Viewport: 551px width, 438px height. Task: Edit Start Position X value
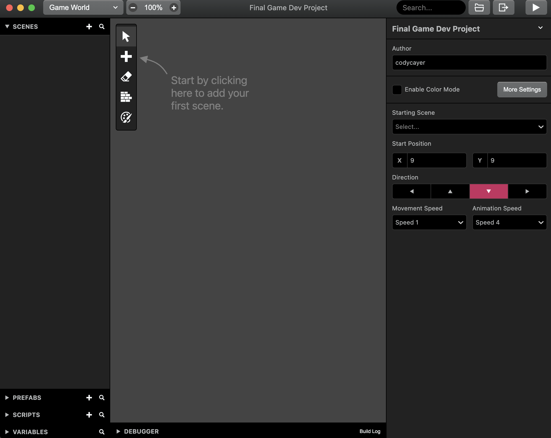point(437,160)
